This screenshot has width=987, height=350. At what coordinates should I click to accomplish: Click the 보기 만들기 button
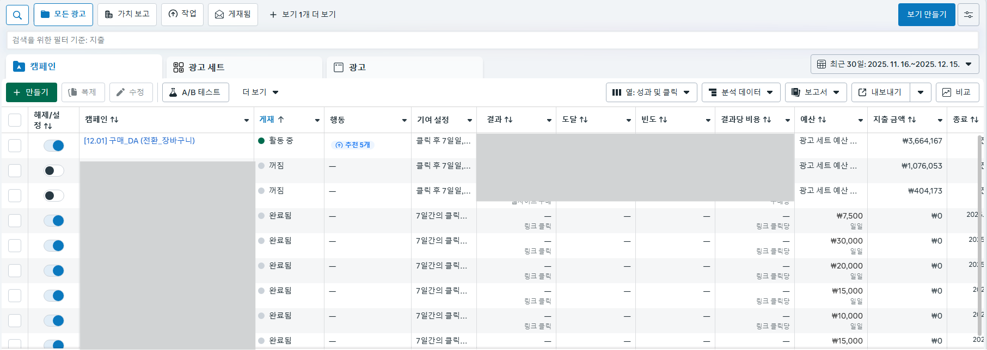(x=926, y=15)
